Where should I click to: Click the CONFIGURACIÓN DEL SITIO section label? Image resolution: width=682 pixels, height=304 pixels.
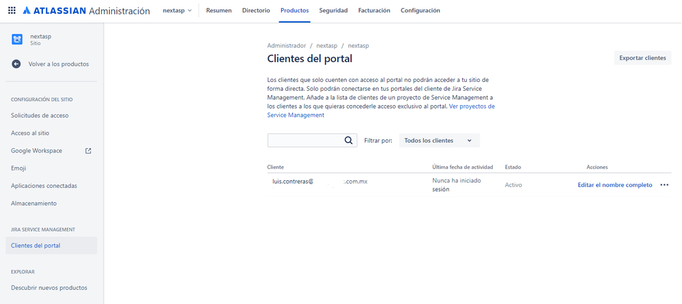click(42, 99)
